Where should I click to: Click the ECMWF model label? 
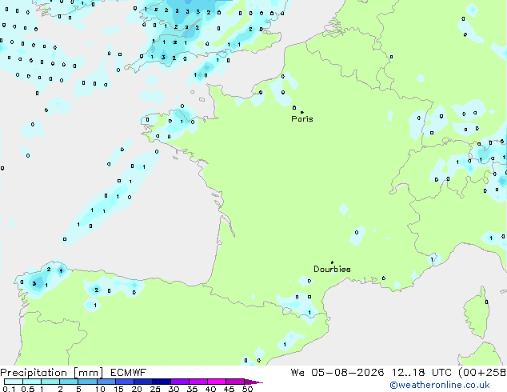tap(129, 373)
